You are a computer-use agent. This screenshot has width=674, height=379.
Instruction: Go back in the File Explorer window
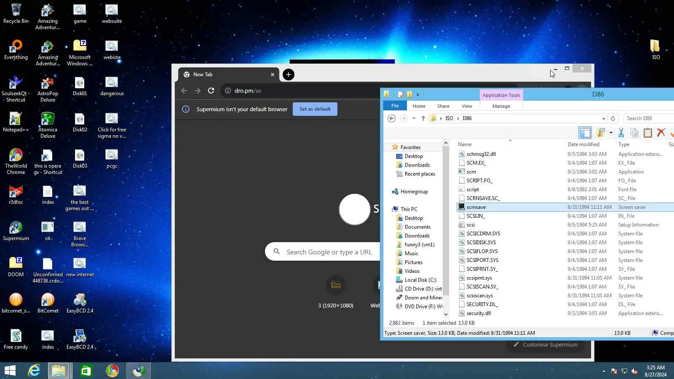(391, 118)
